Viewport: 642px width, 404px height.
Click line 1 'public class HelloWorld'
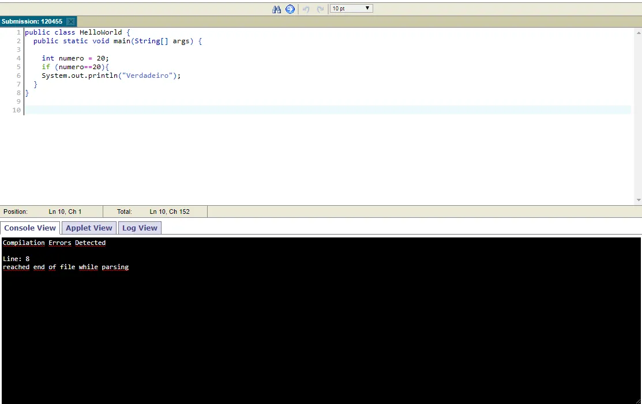tap(77, 32)
